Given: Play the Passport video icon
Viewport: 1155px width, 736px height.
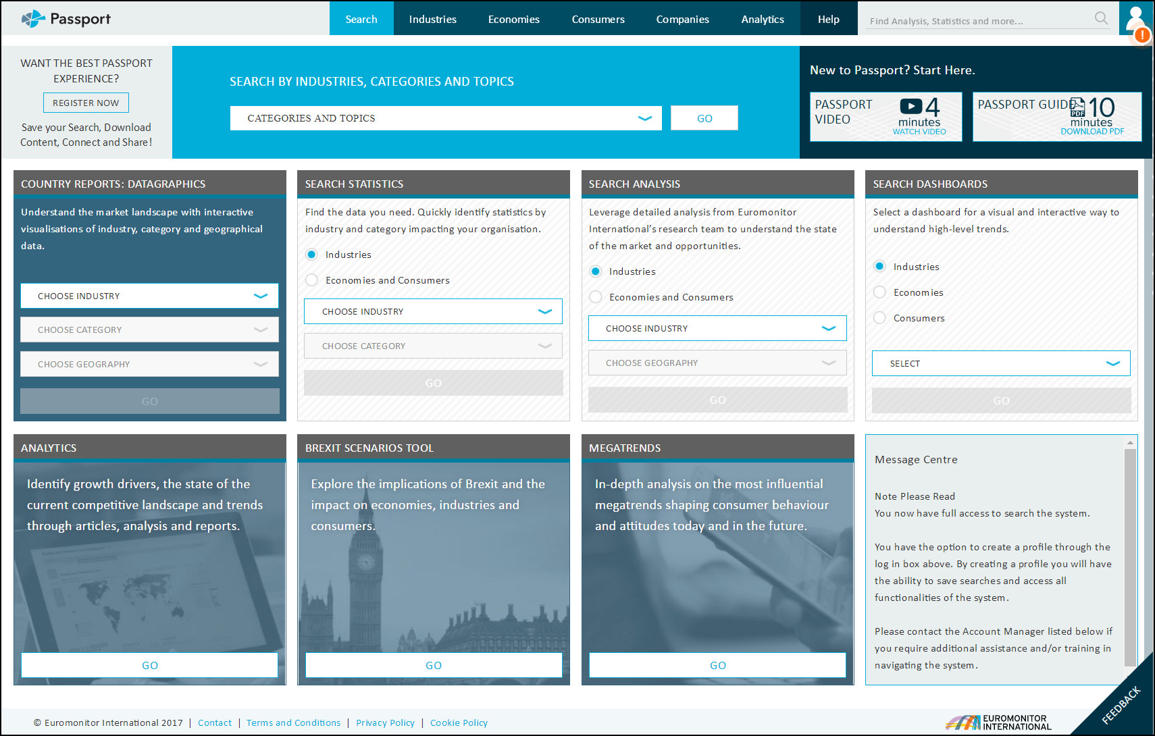Looking at the screenshot, I should (x=910, y=106).
